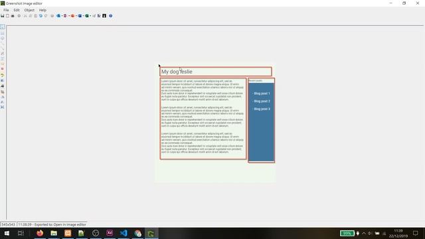
Task: Open Chrome from the taskbar
Action: click(137, 233)
